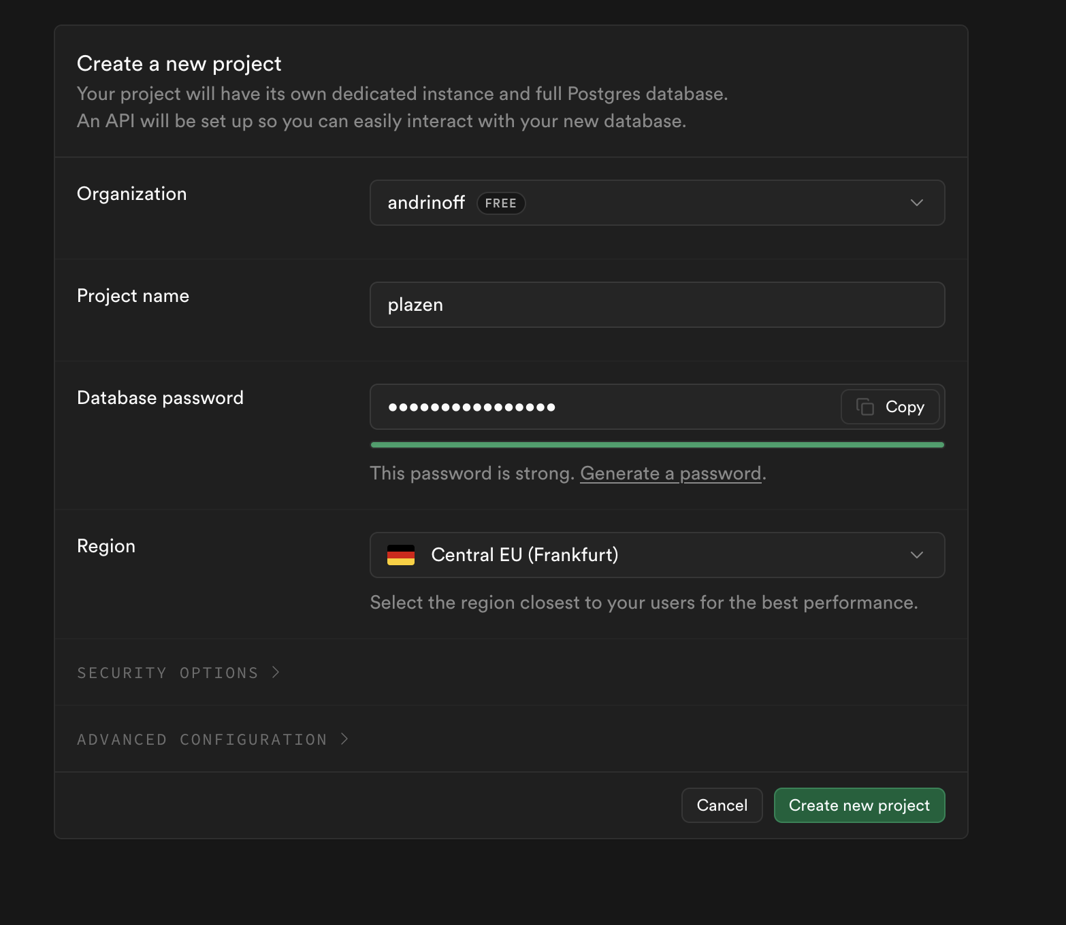Click the Create a new project heading

coord(179,63)
